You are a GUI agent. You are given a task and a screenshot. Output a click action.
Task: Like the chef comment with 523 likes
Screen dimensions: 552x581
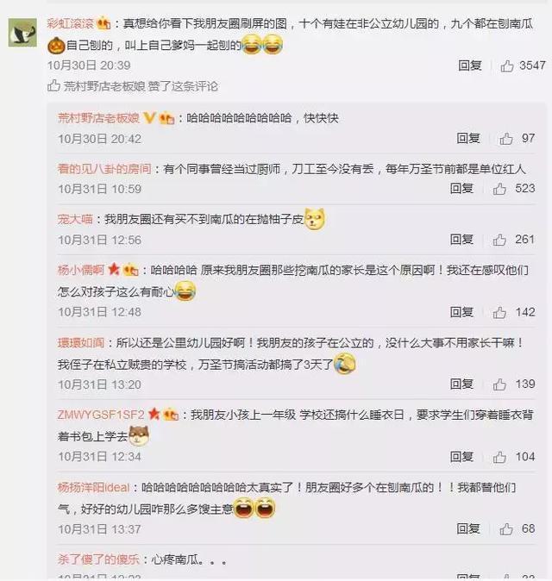click(499, 189)
